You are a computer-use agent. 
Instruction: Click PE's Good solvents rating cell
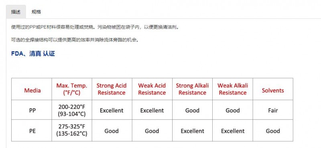click(273, 130)
